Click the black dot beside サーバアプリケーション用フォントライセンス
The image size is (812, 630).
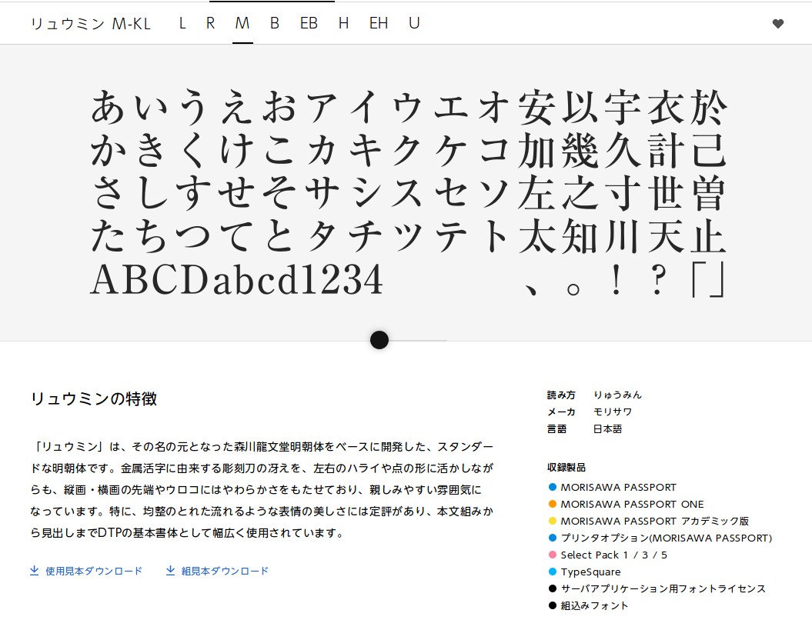[552, 588]
